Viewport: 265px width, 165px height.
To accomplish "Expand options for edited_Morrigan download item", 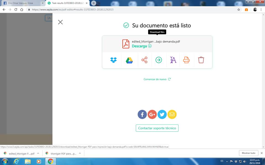I will (38, 153).
